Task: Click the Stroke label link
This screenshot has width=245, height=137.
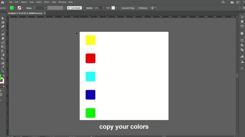Action: coord(29,8)
